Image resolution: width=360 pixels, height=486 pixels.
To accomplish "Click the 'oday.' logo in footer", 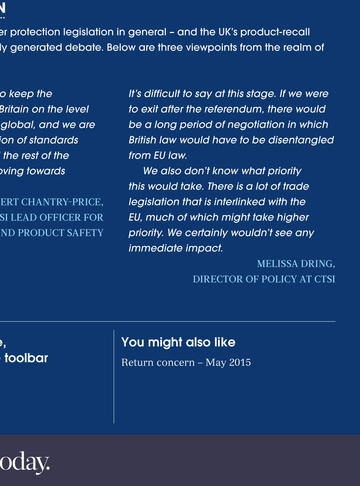I will pyautogui.click(x=25, y=462).
